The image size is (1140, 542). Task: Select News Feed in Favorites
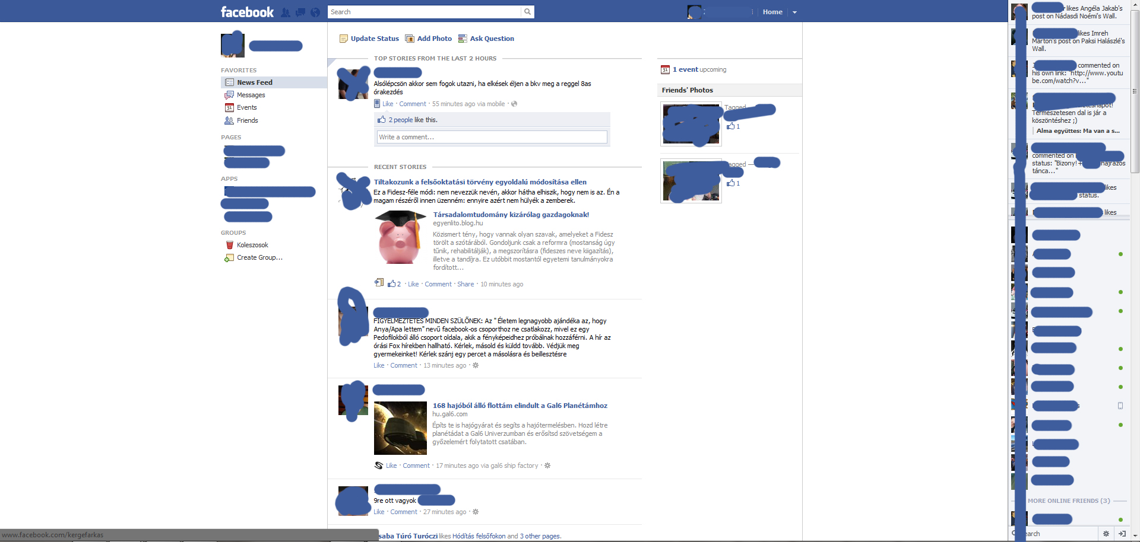click(x=254, y=82)
